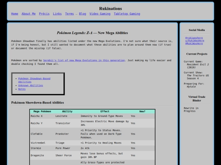Open the Home navigation link
Viewport: 221px width, 165px height.
[x=15, y=14]
